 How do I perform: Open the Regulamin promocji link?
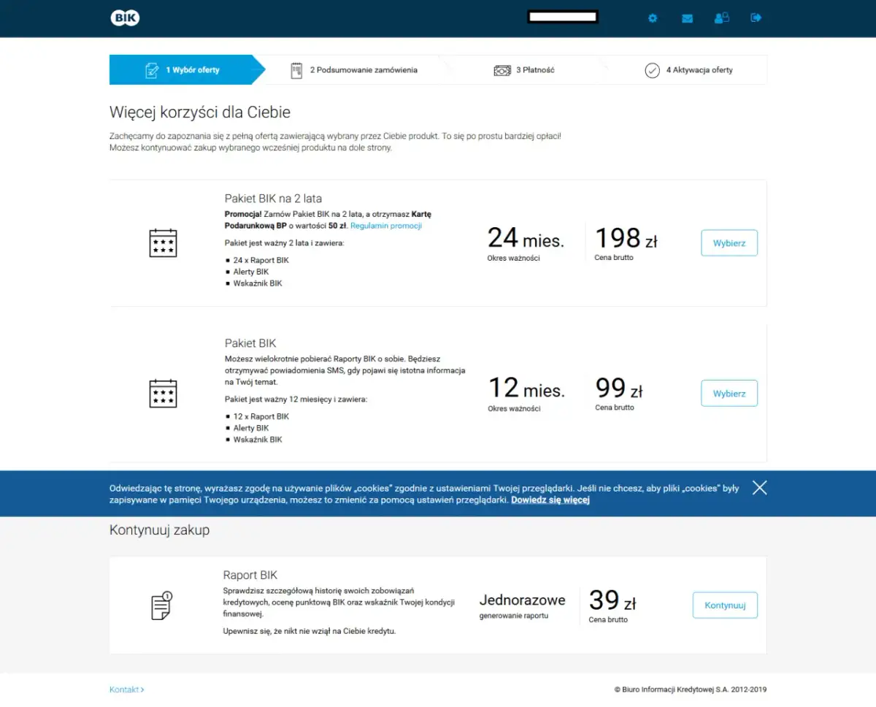(386, 226)
